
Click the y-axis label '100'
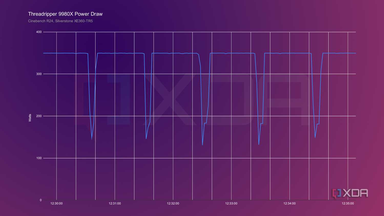39,158
